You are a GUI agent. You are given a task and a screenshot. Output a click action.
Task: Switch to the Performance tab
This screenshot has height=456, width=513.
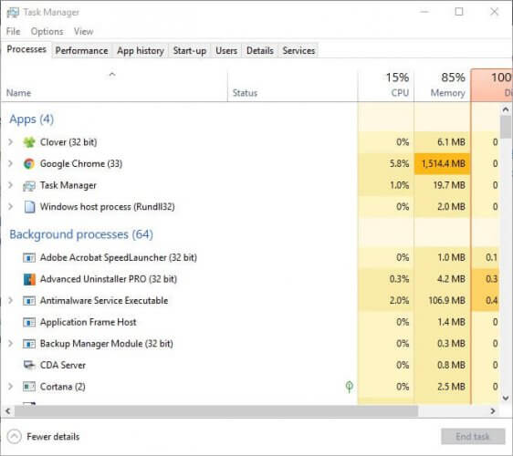[x=81, y=51]
